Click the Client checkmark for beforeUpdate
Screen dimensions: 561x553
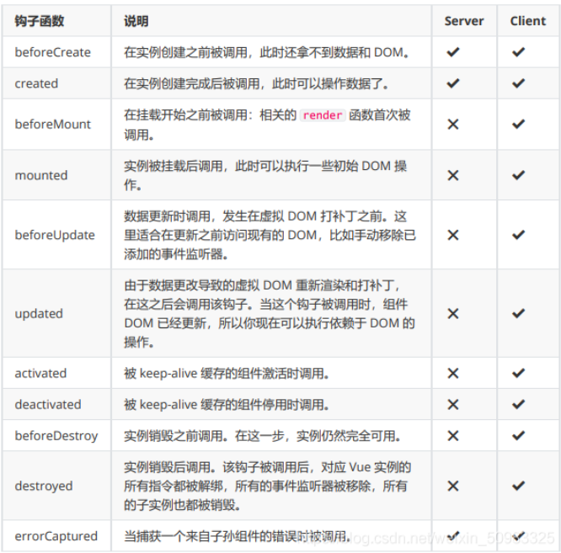(518, 235)
